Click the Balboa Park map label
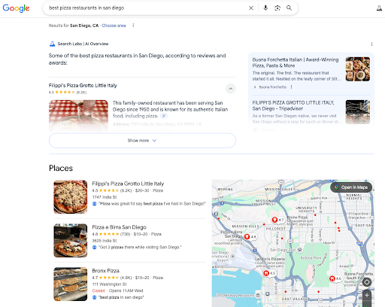Viewport: 385px width, 307px height. (x=311, y=258)
